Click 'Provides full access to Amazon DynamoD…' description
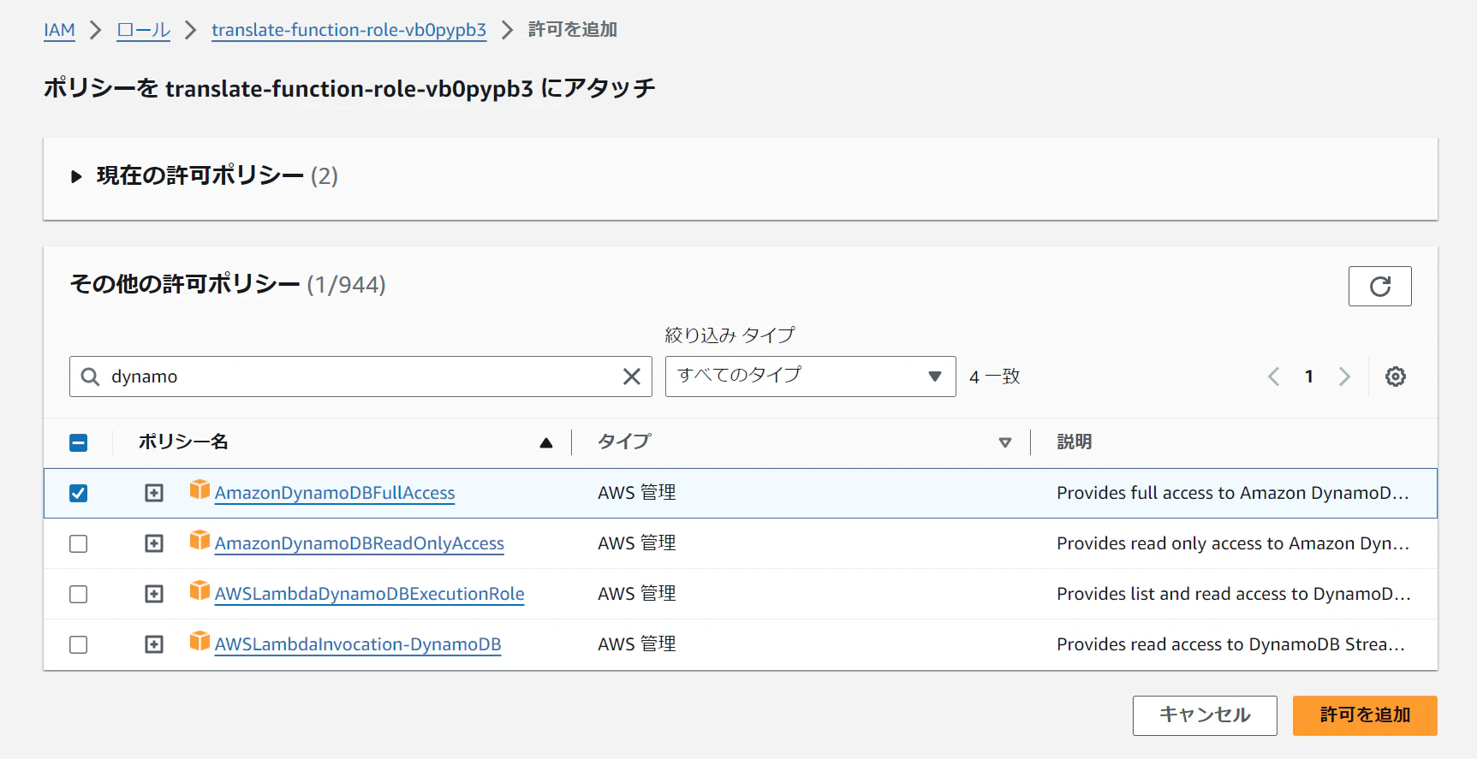 click(x=1232, y=493)
